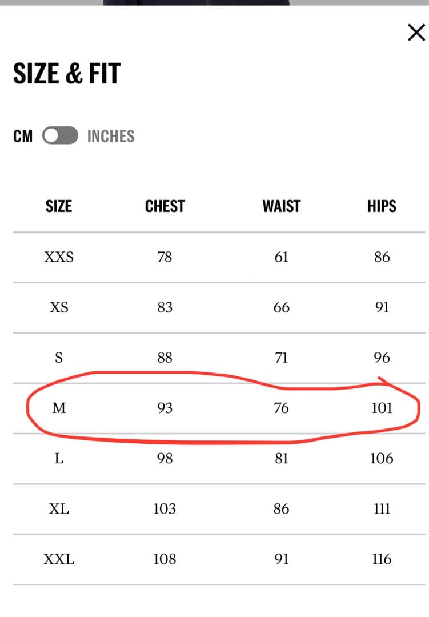Click the WAIST column header
Viewport: 429px width, 617px height.
click(x=281, y=206)
